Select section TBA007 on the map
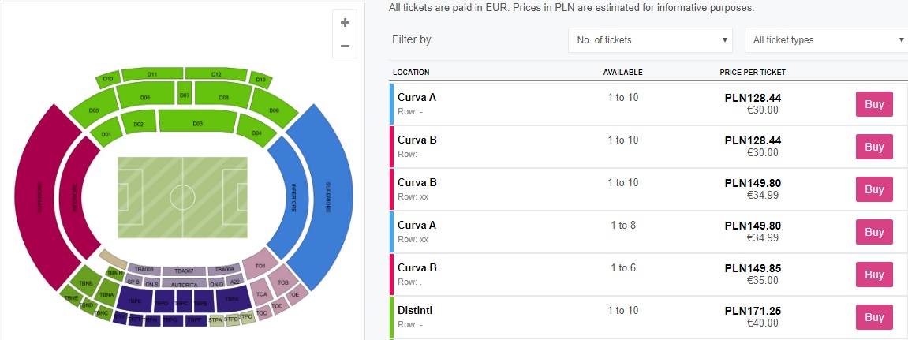Image resolution: width=908 pixels, height=340 pixels. tap(184, 271)
